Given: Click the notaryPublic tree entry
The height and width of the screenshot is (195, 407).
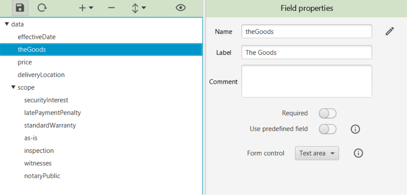Looking at the screenshot, I should pos(42,176).
